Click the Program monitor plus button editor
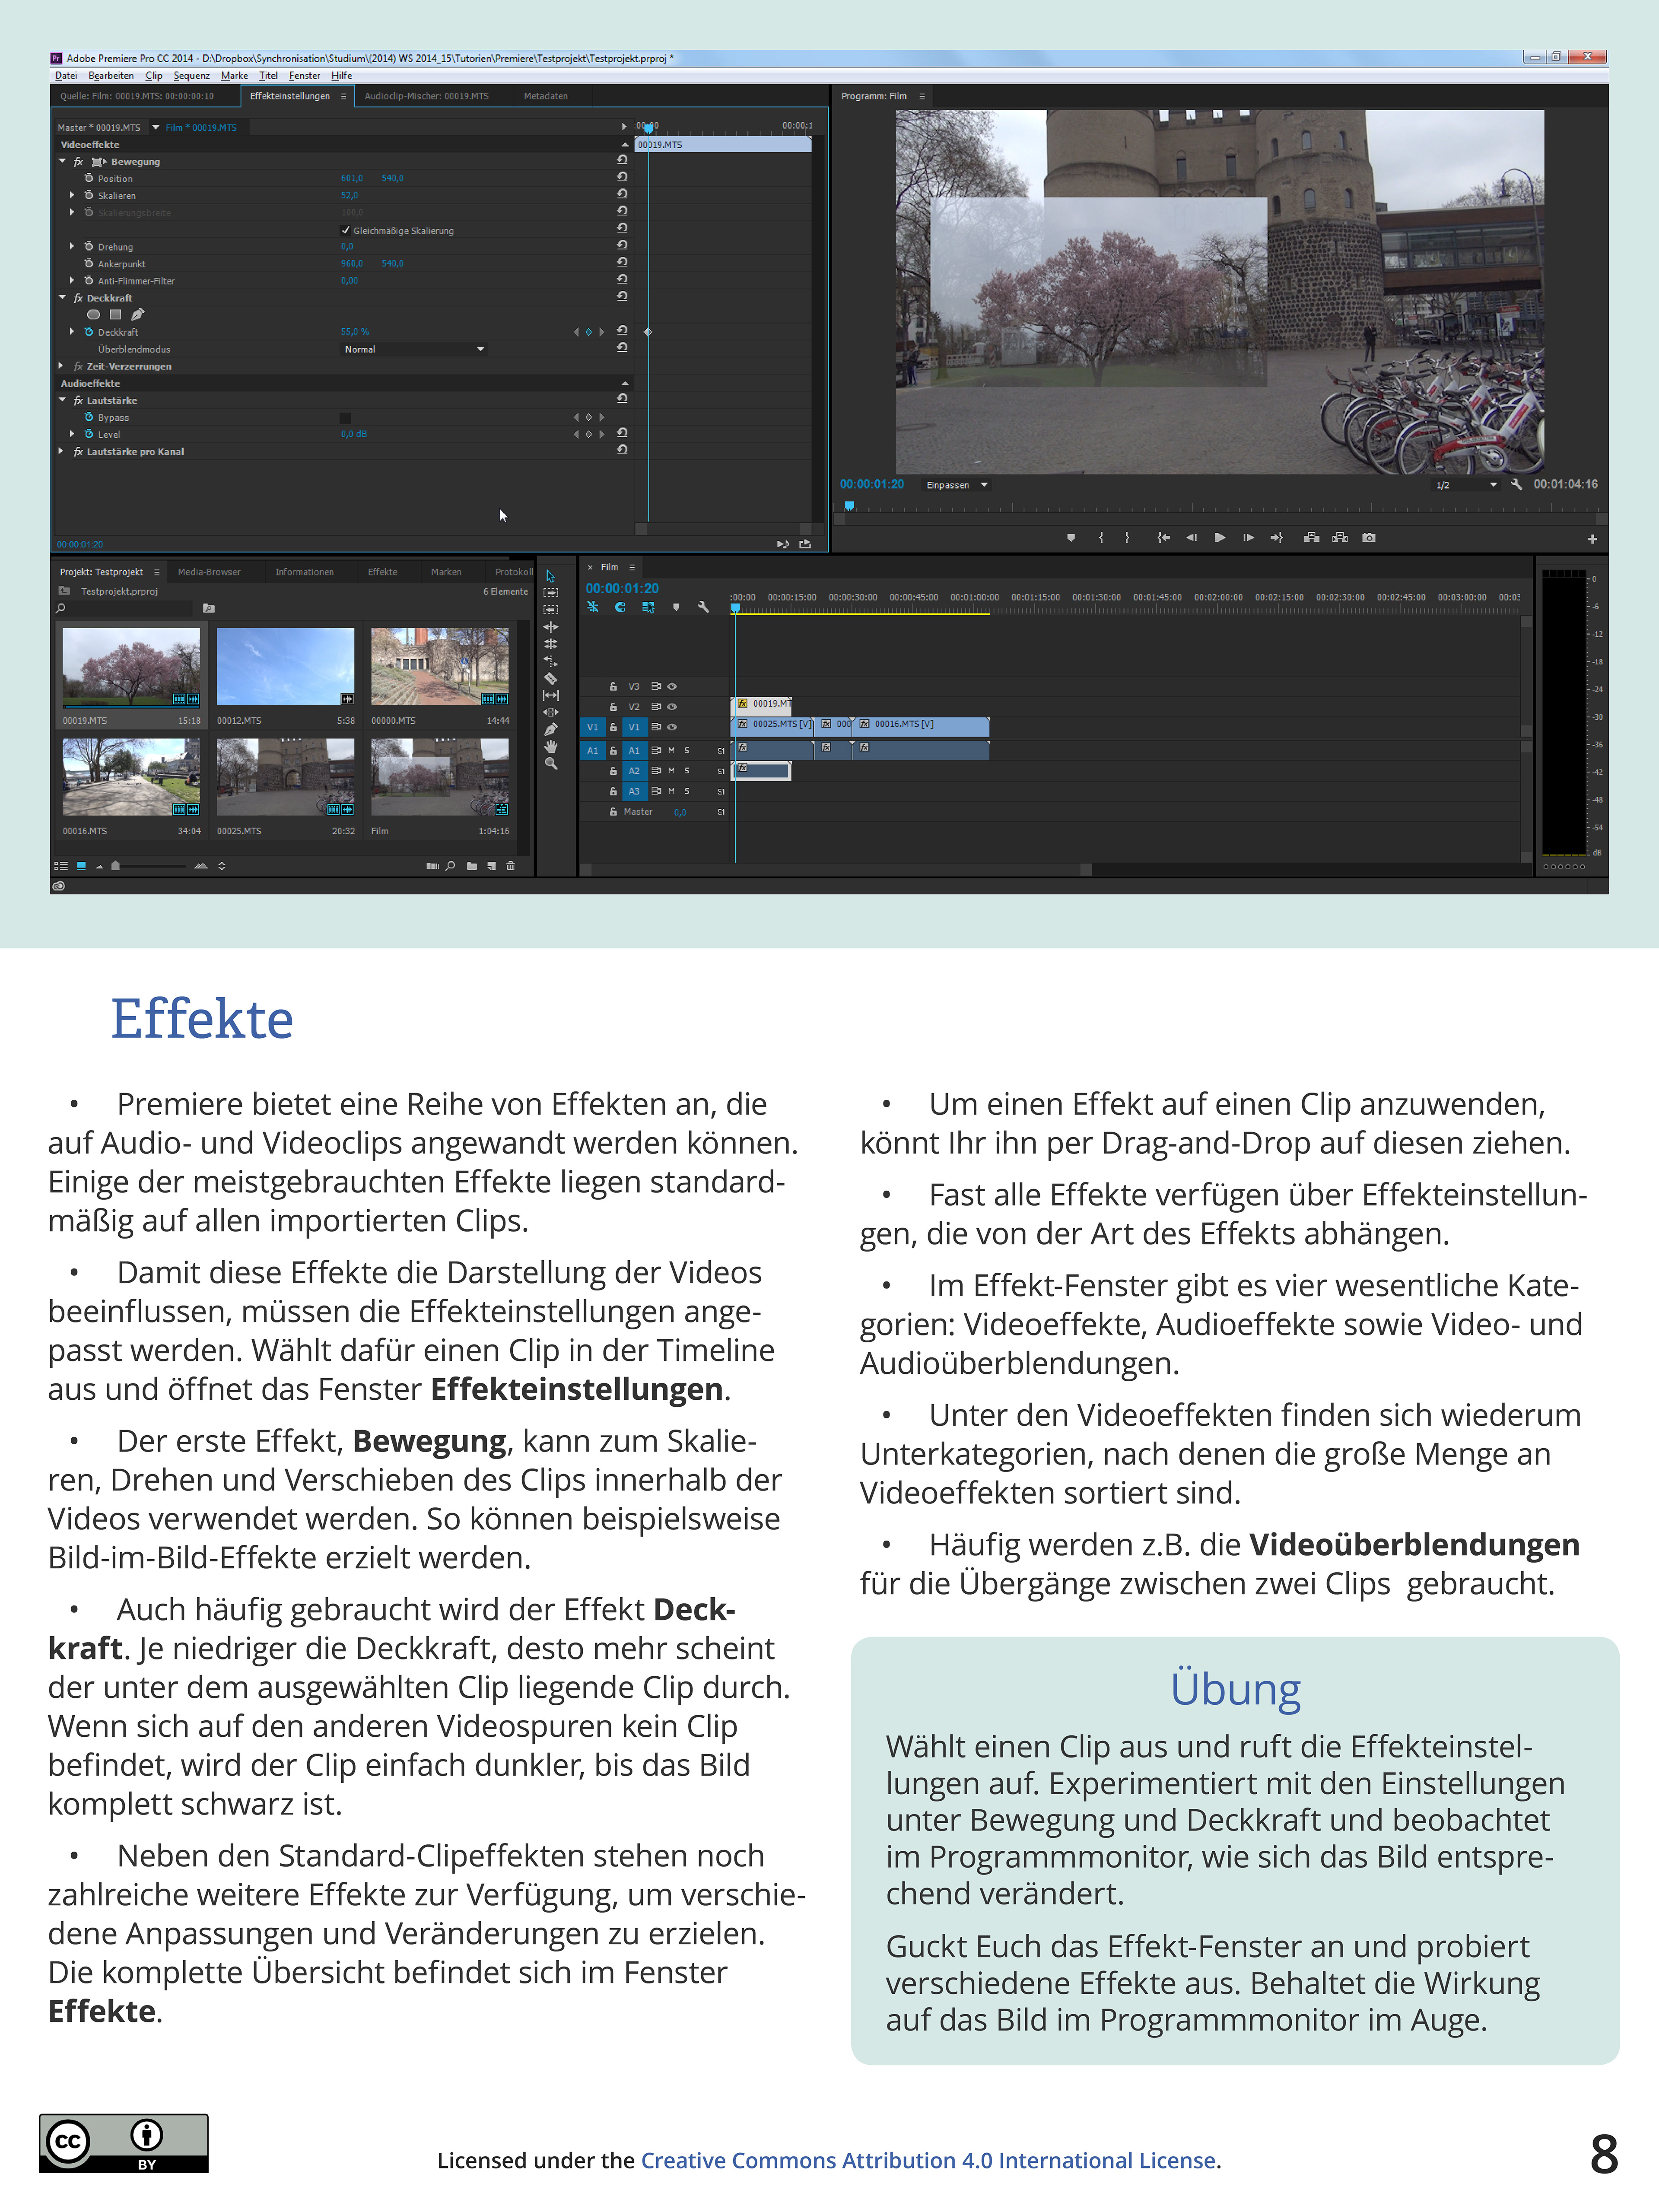The image size is (1659, 2212). 1592,539
